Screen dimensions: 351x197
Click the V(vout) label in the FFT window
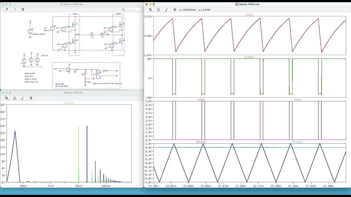(x=69, y=103)
